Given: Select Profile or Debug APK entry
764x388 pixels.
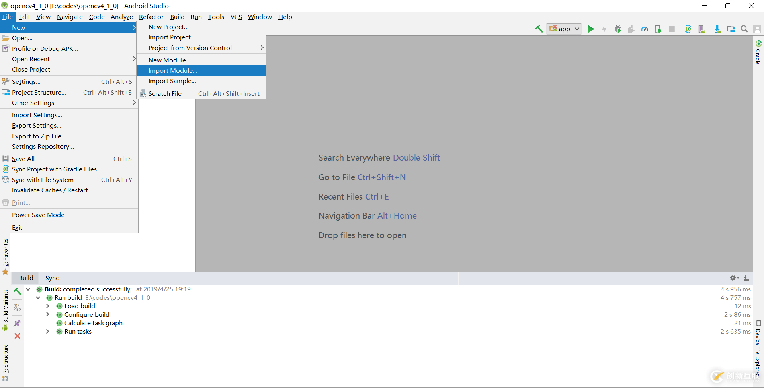Looking at the screenshot, I should tap(69, 48).
